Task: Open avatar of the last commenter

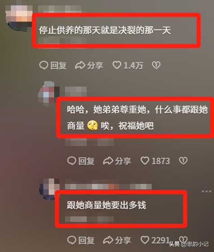Action: tap(49, 189)
